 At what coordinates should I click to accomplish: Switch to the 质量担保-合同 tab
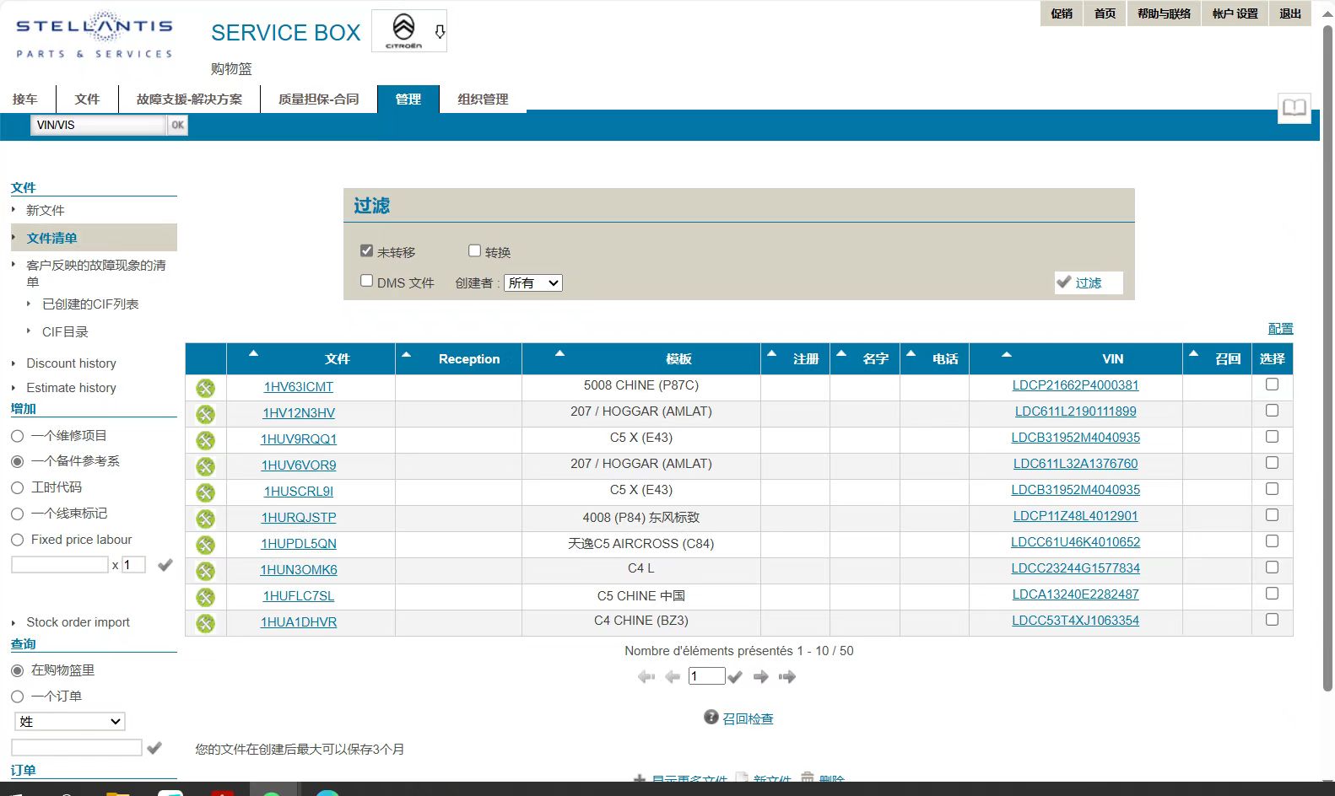coord(318,99)
